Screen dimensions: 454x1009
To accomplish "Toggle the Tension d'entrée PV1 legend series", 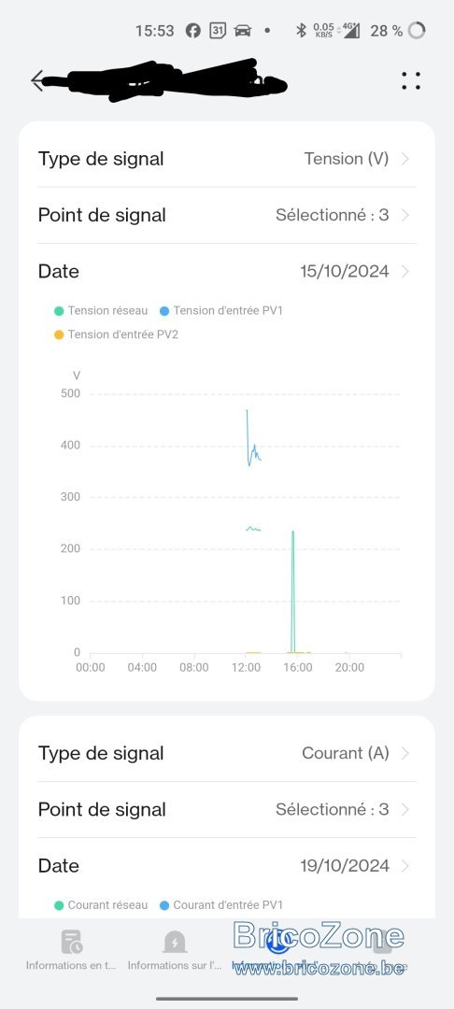I will [x=220, y=311].
